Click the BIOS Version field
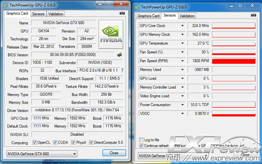This screenshot has height=164, width=262. pos(72,55)
